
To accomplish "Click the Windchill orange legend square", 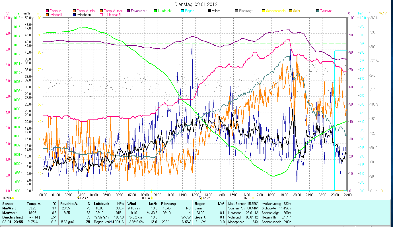I will 47,14.
